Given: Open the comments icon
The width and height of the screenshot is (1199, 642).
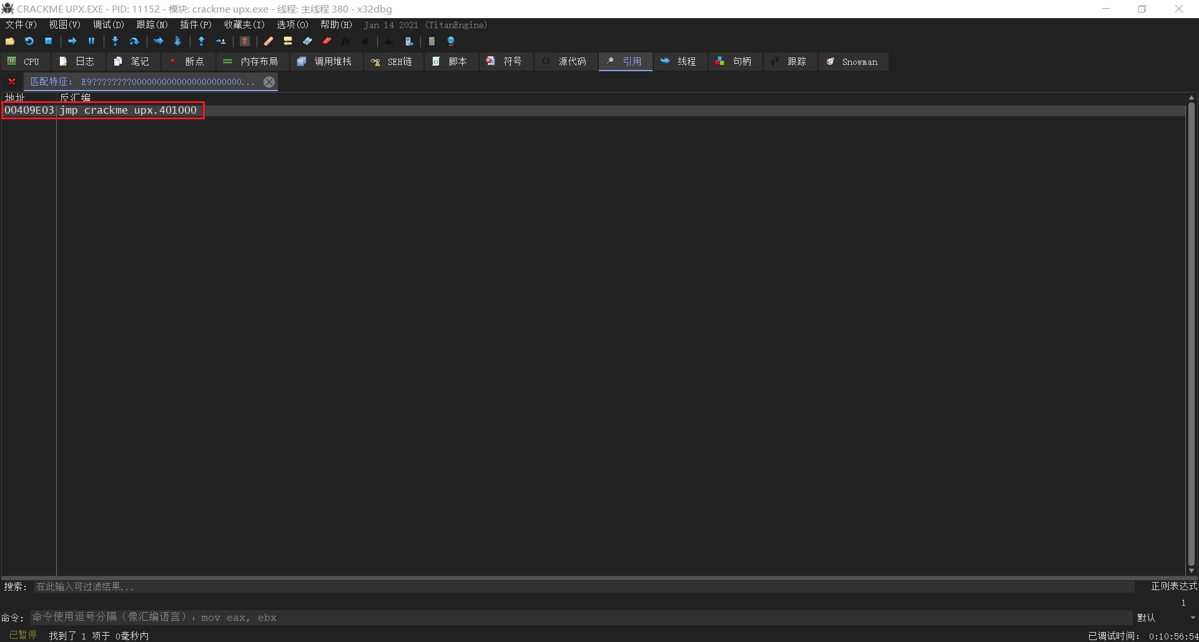Looking at the screenshot, I should 288,41.
